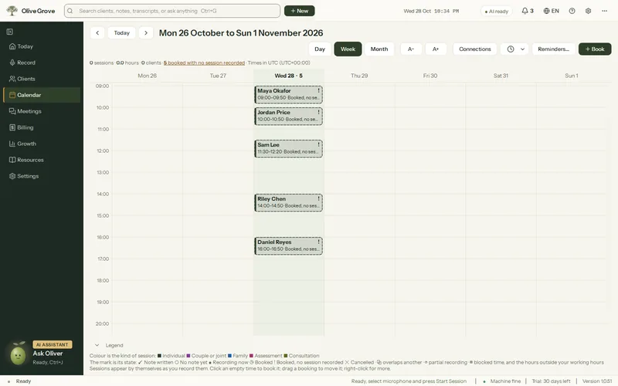Open the help question mark icon
Screen dimensions: 618x386
[572, 11]
